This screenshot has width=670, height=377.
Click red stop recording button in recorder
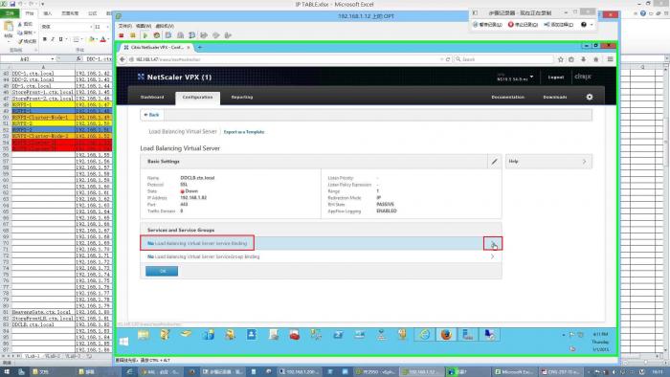[523, 25]
